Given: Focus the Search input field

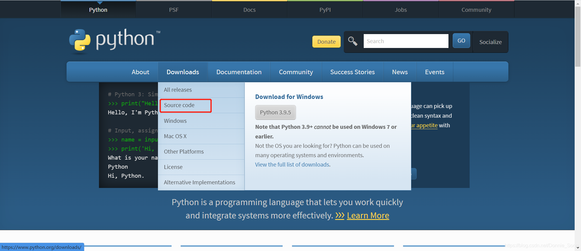Looking at the screenshot, I should [406, 41].
